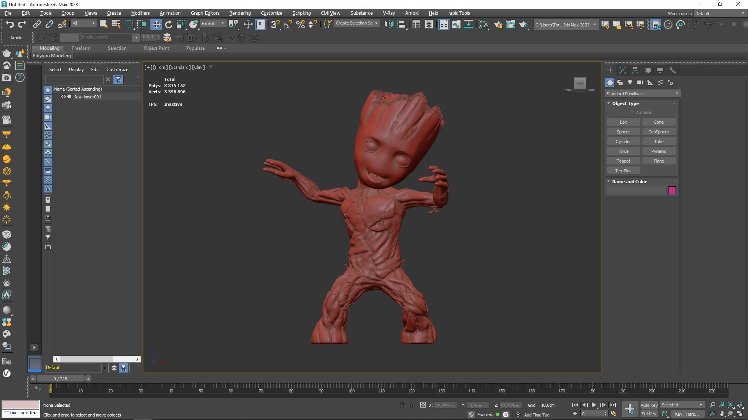Select the Space Warps category icon

(x=660, y=82)
